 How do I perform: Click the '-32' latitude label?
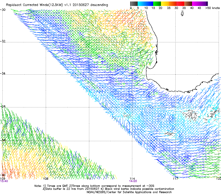click(x=3, y=41)
